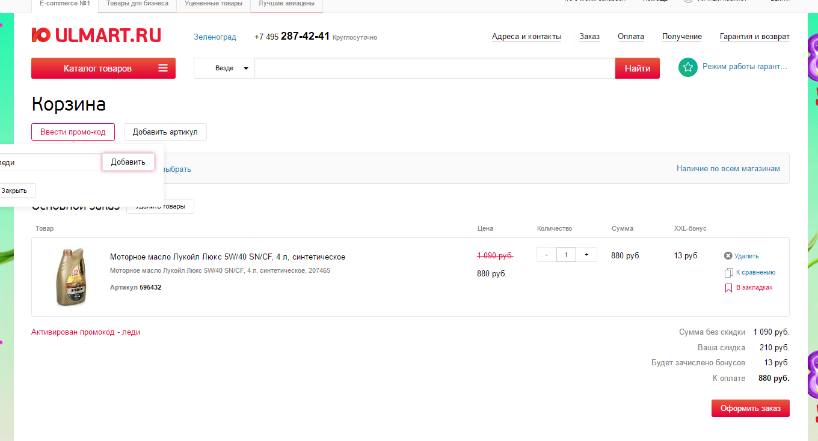This screenshot has height=441, width=818.
Task: Click the Ваша скидка 210 руб. line
Action: 743,348
